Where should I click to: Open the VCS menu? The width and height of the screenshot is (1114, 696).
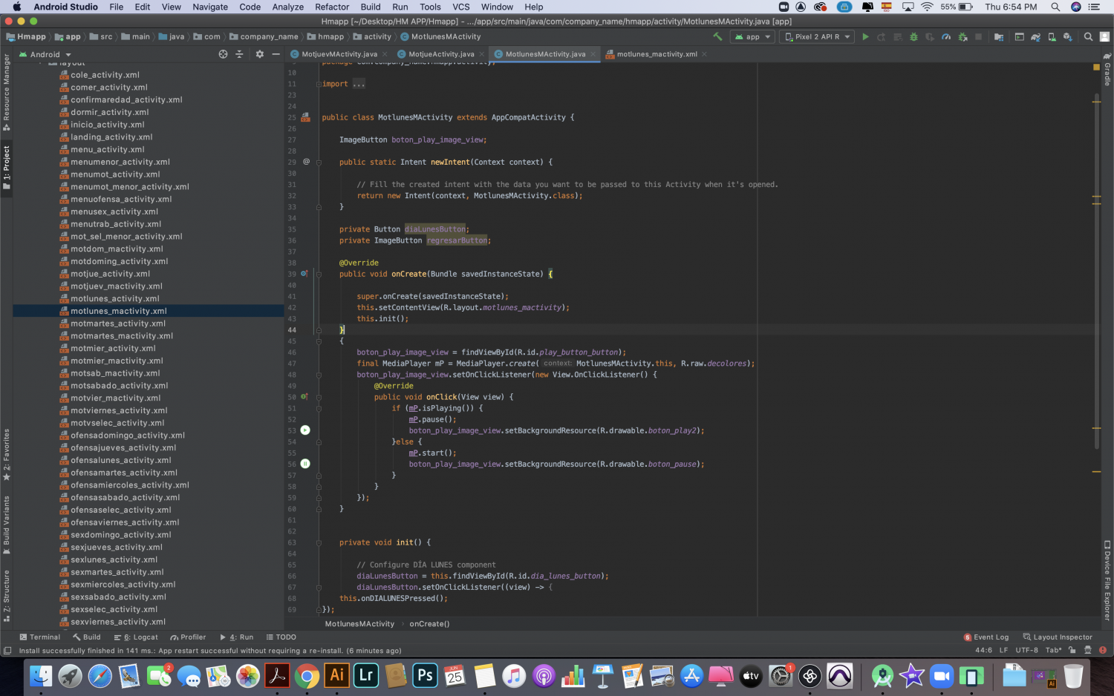tap(461, 7)
